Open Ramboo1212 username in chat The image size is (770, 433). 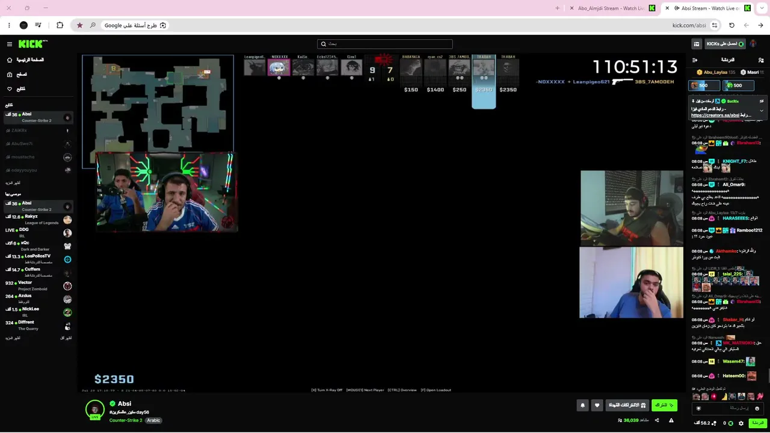750,230
